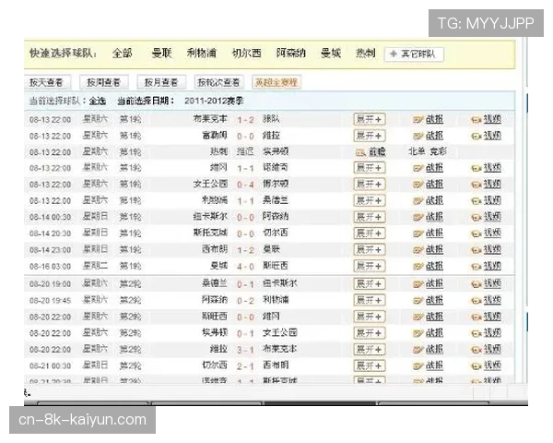553x443 pixels.
Task: Click 战报 icon for 斯托克城 vs 切尔西
Action: [418, 233]
